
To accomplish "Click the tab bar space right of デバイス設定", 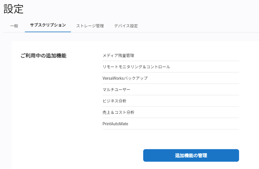I will click(x=198, y=26).
